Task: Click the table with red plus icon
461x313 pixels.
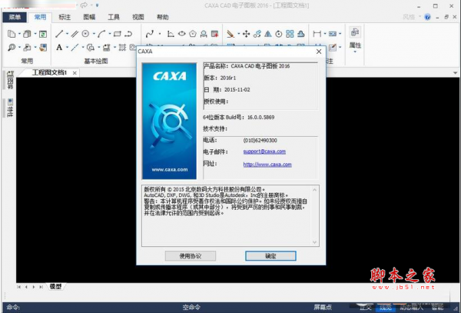Action: (215, 34)
